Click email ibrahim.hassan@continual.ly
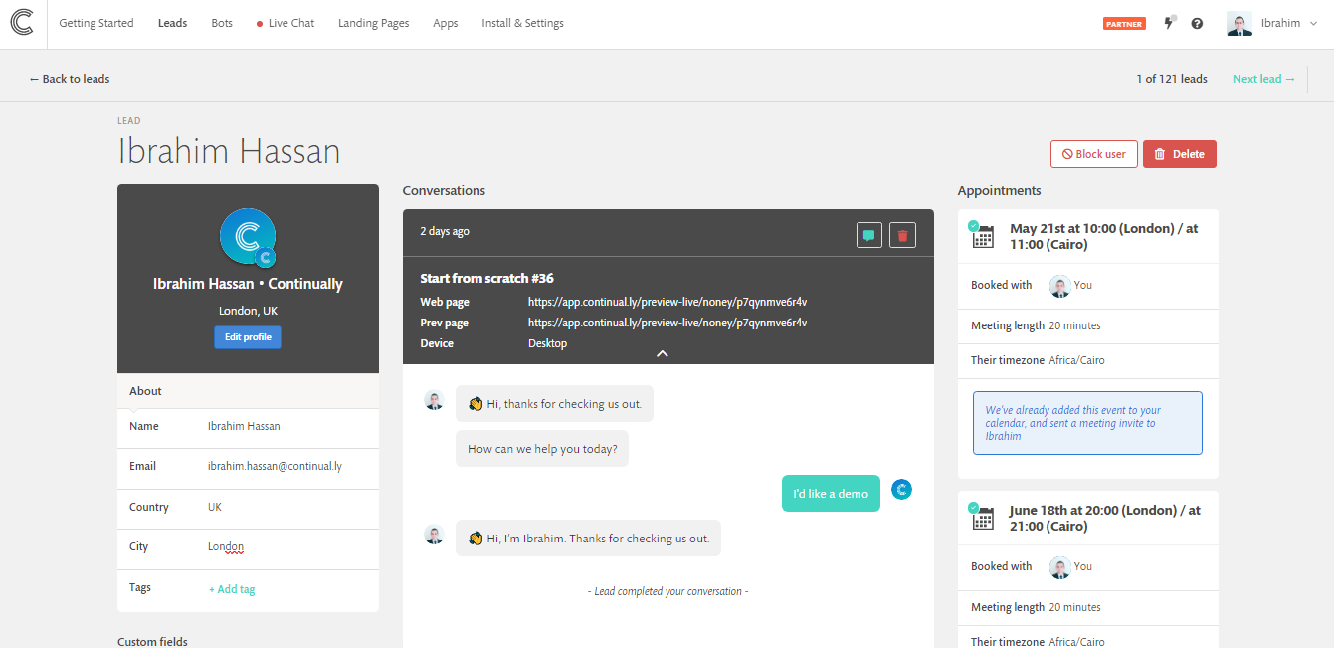The height and width of the screenshot is (648, 1334). click(275, 466)
